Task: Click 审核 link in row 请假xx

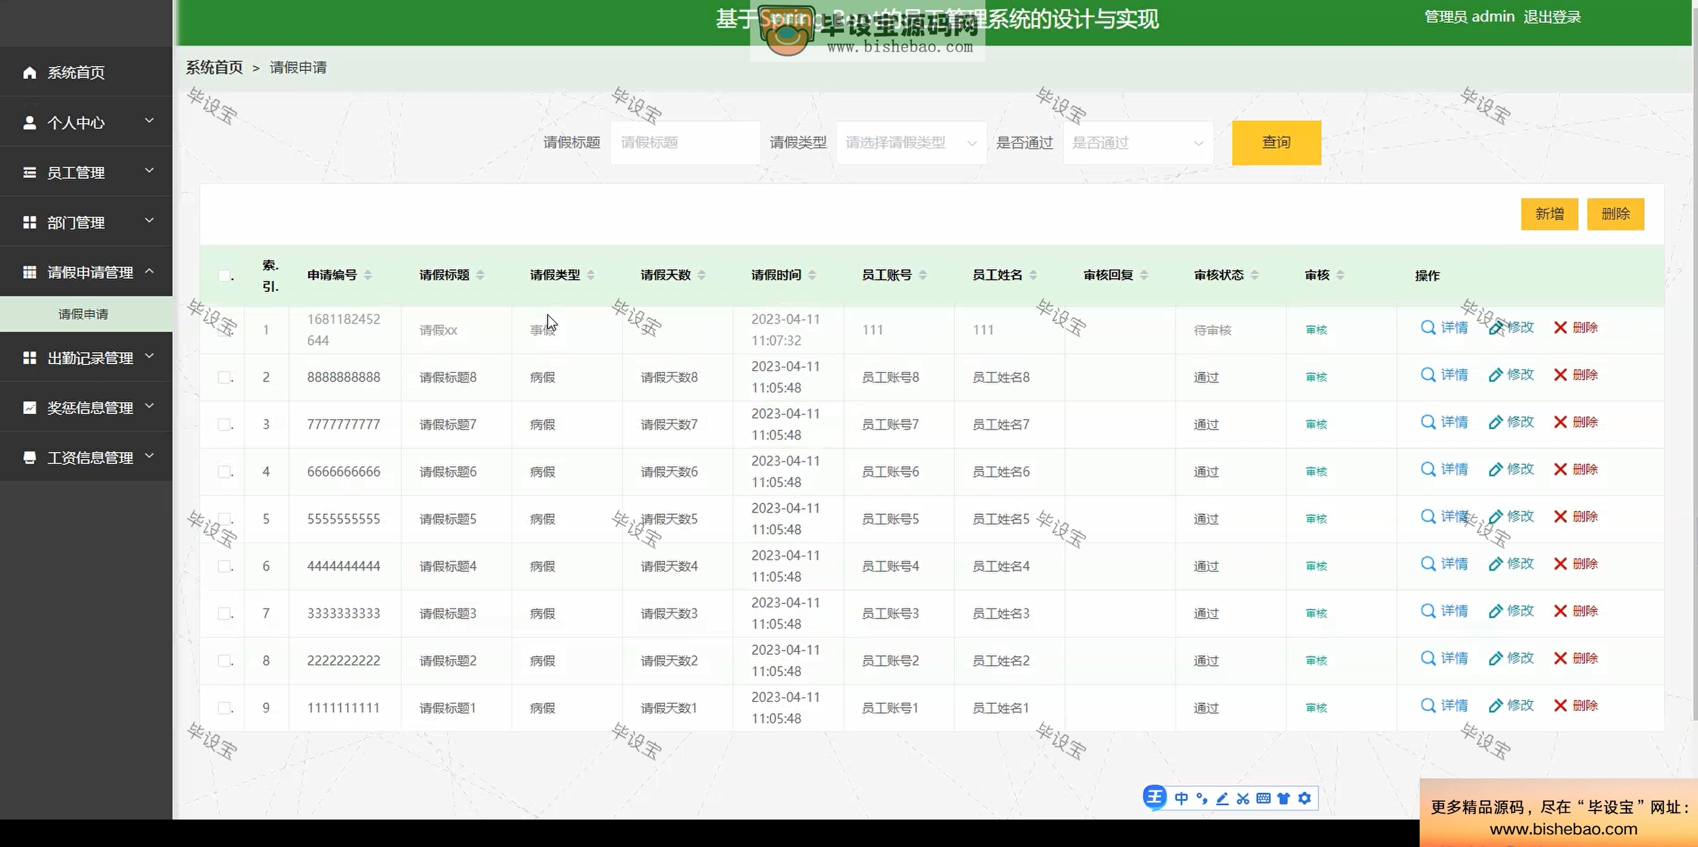Action: (1316, 330)
